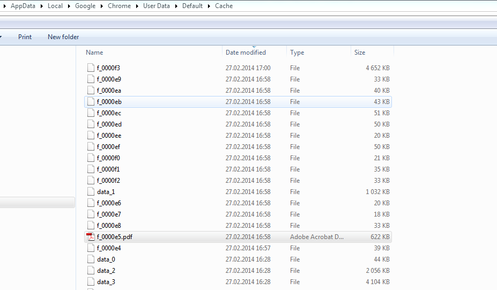Click the file icon of f_0000ed
Image resolution: width=497 pixels, height=290 pixels.
pos(91,124)
